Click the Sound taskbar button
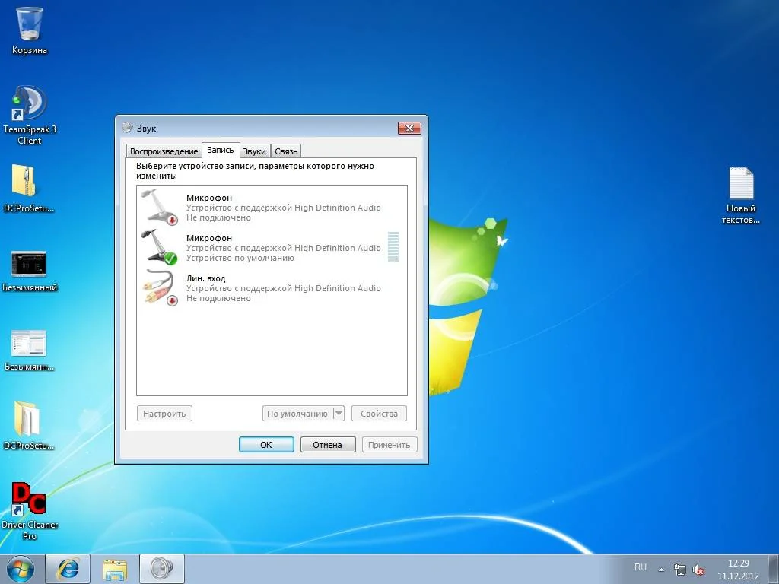The width and height of the screenshot is (779, 584). (161, 568)
